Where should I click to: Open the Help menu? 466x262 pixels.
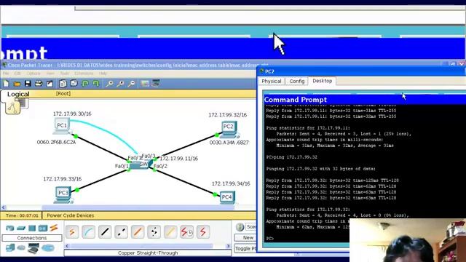[x=103, y=74]
